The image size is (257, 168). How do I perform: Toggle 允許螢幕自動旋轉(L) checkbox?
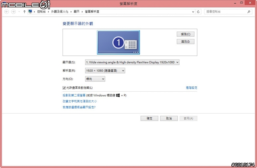64,88
